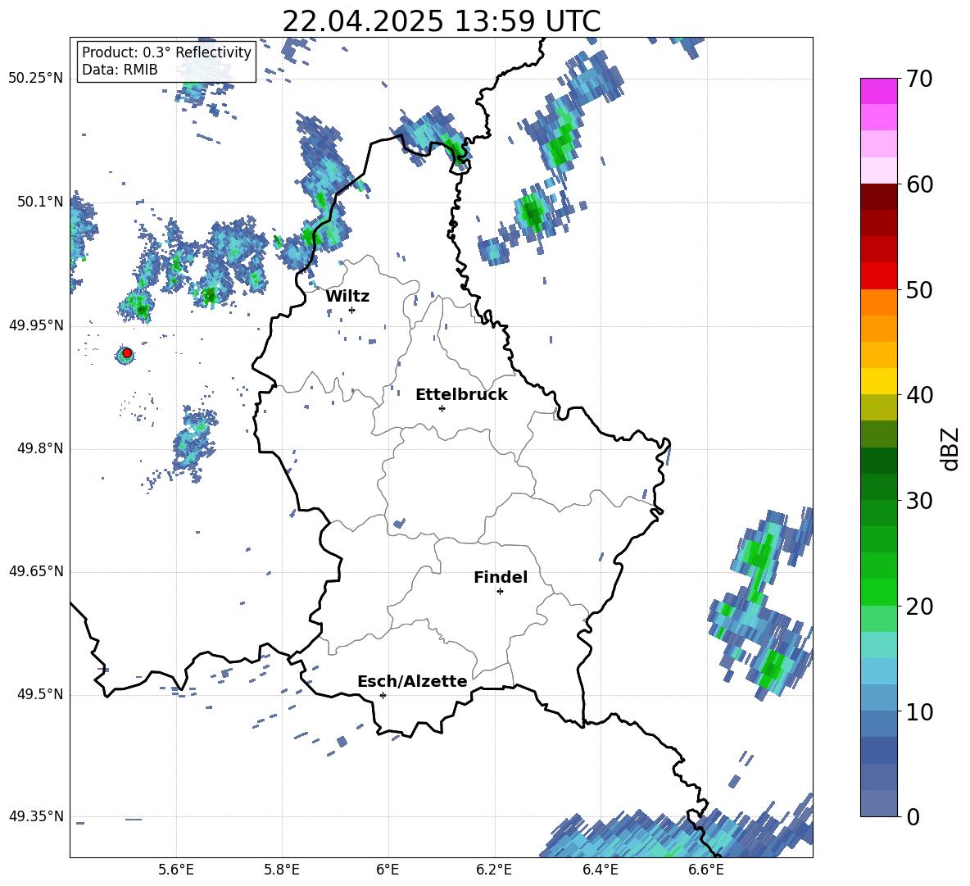This screenshot has width=970, height=886.
Task: Click the Findel station cross marker
Action: 500,592
